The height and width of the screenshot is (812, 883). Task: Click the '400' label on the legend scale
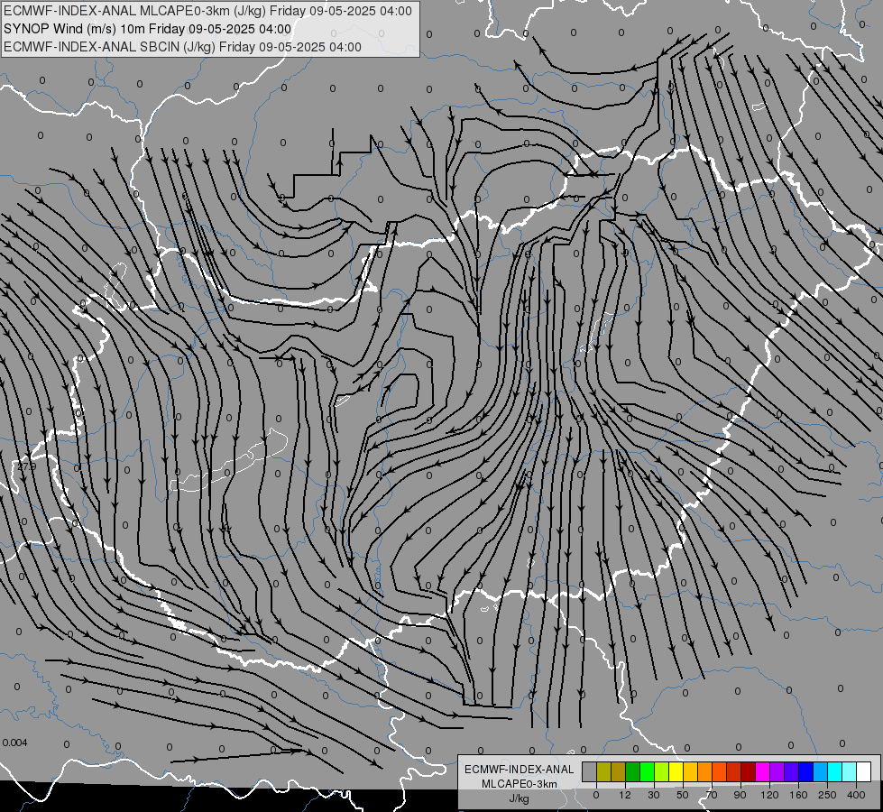(856, 795)
